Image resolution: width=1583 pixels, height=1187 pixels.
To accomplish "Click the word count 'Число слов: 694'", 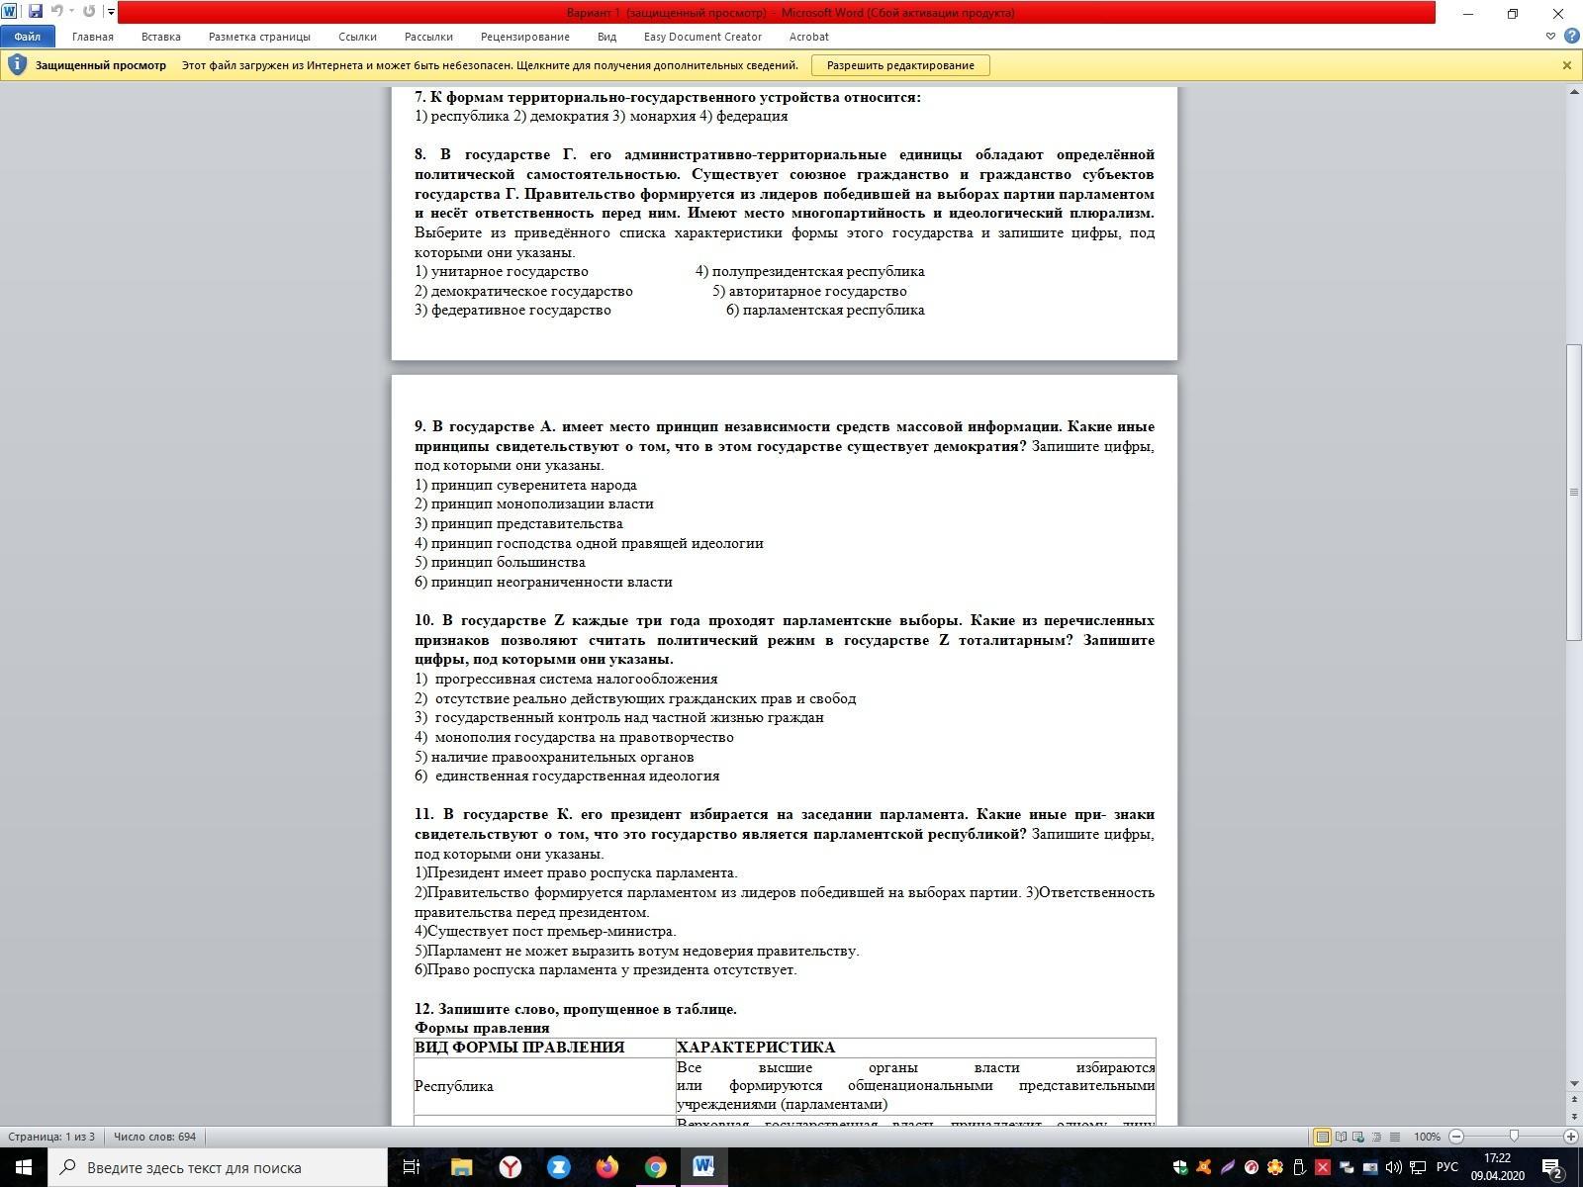I will coord(154,1137).
